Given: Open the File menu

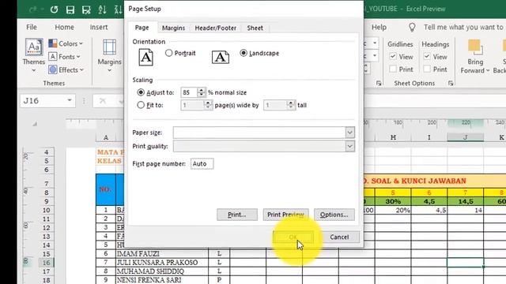Looking at the screenshot, I should point(32,28).
